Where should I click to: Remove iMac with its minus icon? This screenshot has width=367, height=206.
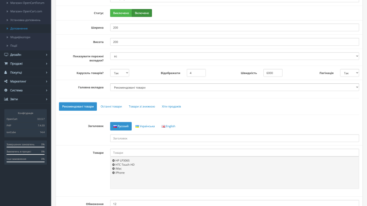click(113, 168)
